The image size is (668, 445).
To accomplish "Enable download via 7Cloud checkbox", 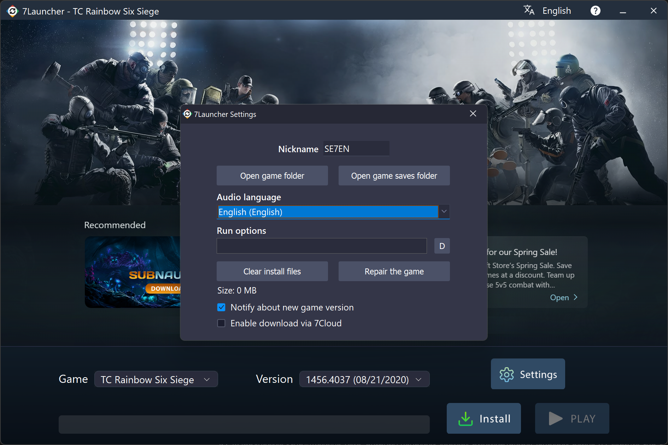I will (221, 323).
